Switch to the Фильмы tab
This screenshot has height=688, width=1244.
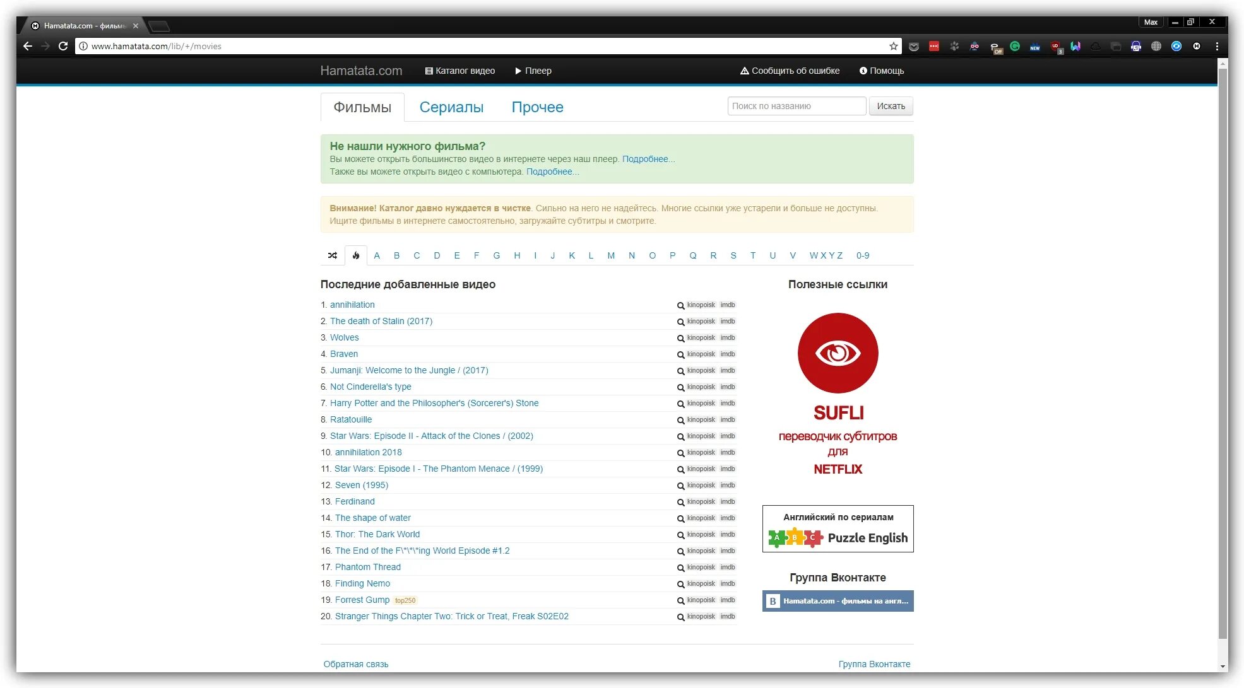[362, 107]
